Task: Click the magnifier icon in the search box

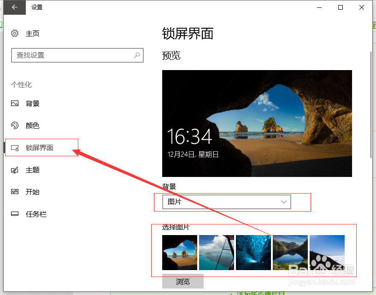Action: (136, 55)
